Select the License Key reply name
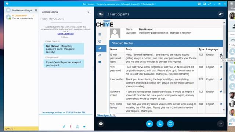The height and width of the screenshot is (132, 235). pyautogui.click(x=117, y=79)
